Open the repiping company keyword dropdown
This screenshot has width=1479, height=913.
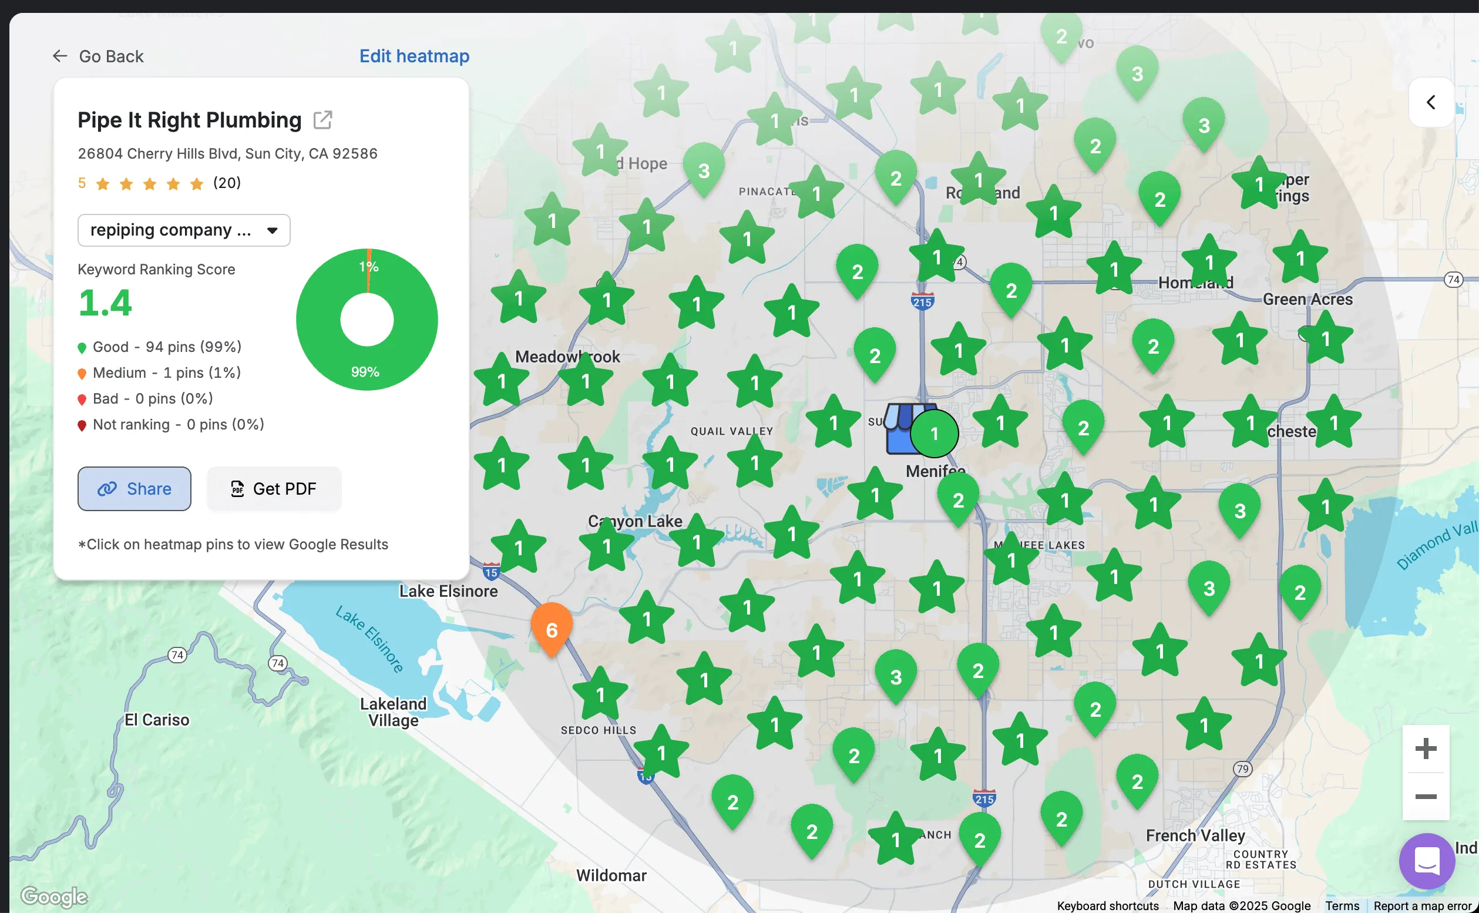[183, 230]
